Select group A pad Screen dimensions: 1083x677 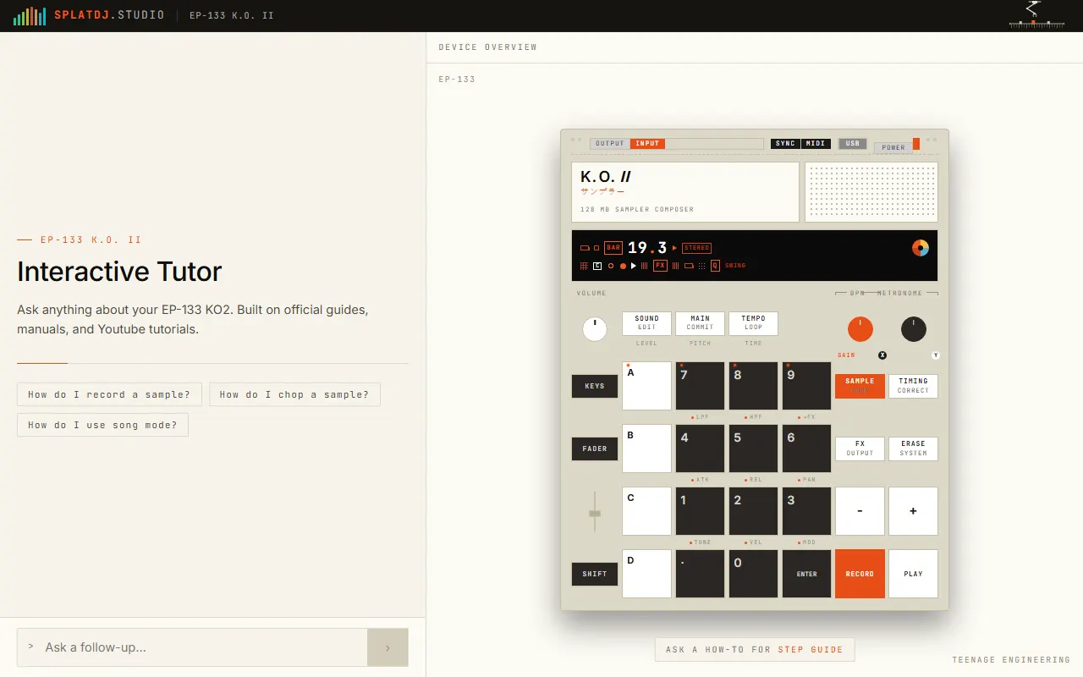pyautogui.click(x=647, y=387)
